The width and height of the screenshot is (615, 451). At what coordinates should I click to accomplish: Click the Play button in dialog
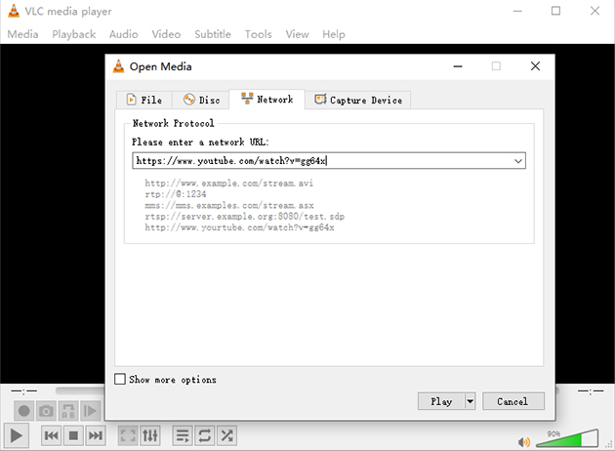[x=441, y=401]
